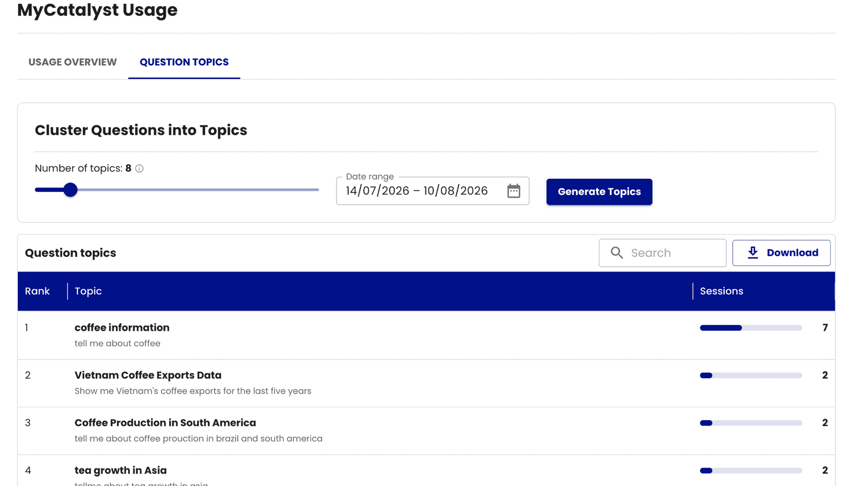Select Coffee Production in South America topic
Viewport: 855px width, 486px height.
tap(165, 423)
